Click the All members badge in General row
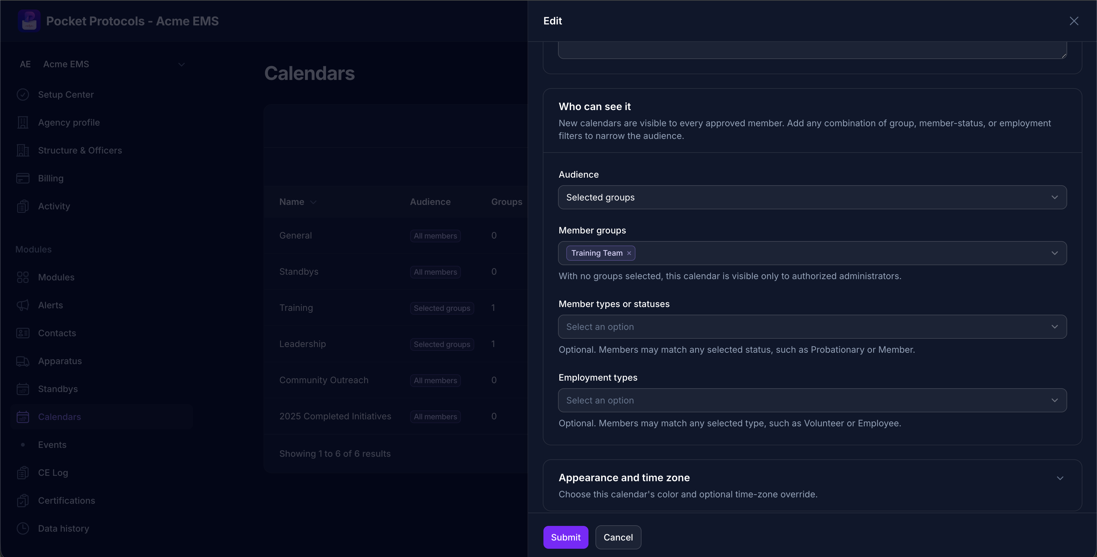 coord(435,236)
